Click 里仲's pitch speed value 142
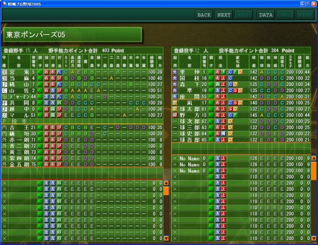This screenshot has height=245, width=318. [x=253, y=72]
